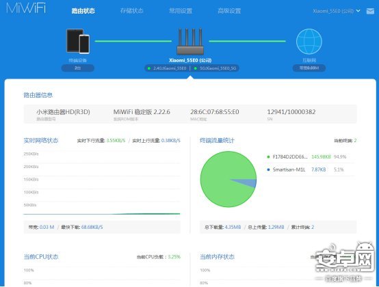Screen dimensions: 379x287
Task: Click the 当前内存状态 heading
Action: click(x=217, y=257)
